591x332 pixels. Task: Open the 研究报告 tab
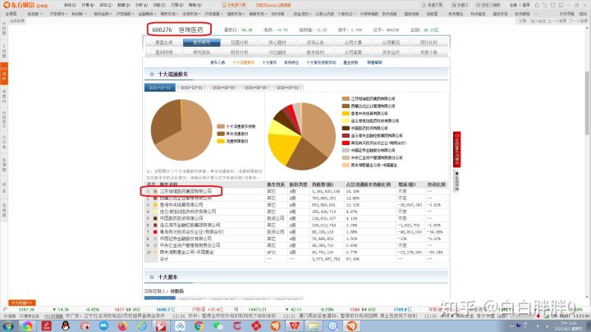(202, 52)
